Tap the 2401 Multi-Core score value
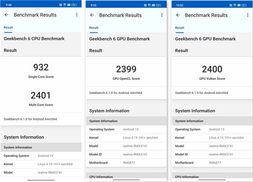 pyautogui.click(x=41, y=95)
